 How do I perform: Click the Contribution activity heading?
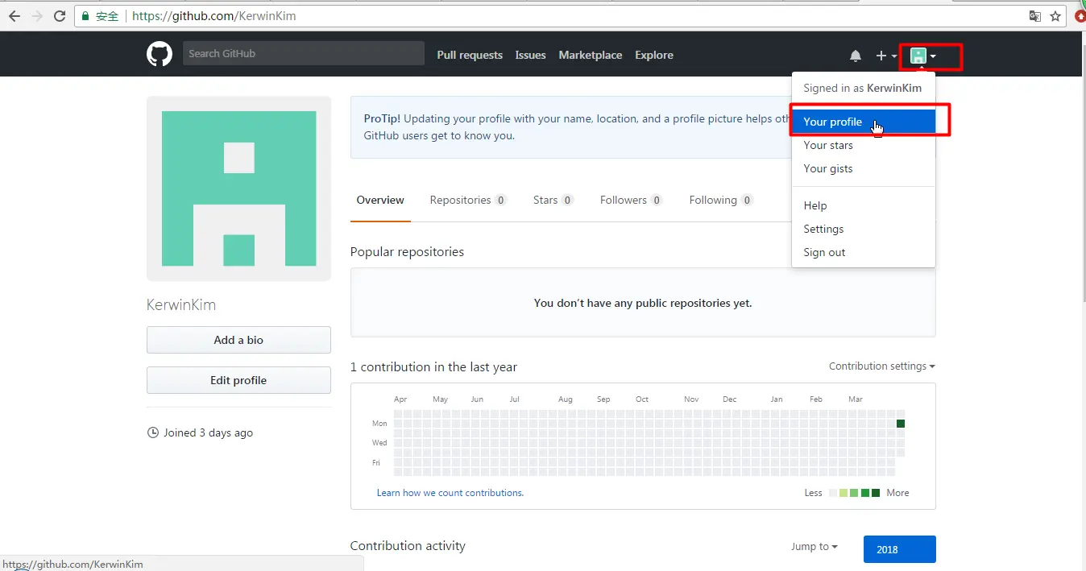click(408, 545)
